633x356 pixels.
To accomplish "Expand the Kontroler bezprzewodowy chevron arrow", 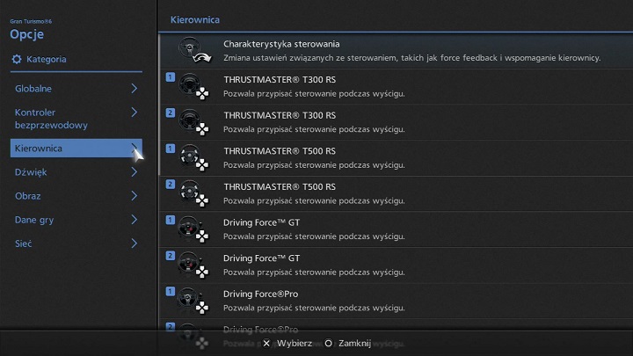I will [x=134, y=113].
